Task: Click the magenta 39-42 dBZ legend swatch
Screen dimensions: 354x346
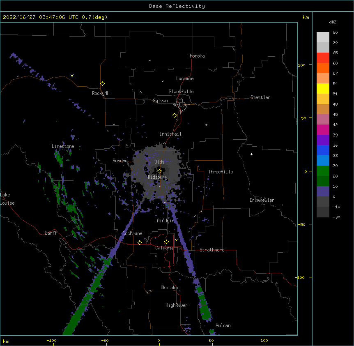Action: (x=323, y=129)
